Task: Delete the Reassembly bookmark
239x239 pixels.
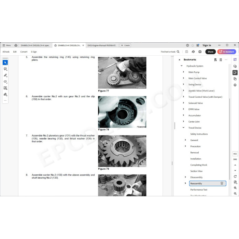Action: 222,183
